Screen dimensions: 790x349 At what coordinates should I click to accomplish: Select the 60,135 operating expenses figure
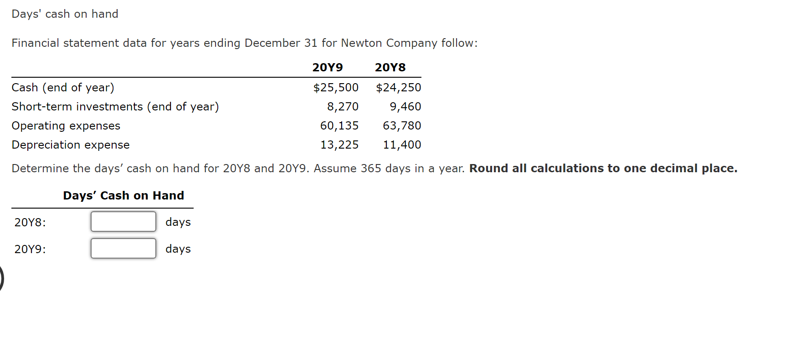339,125
